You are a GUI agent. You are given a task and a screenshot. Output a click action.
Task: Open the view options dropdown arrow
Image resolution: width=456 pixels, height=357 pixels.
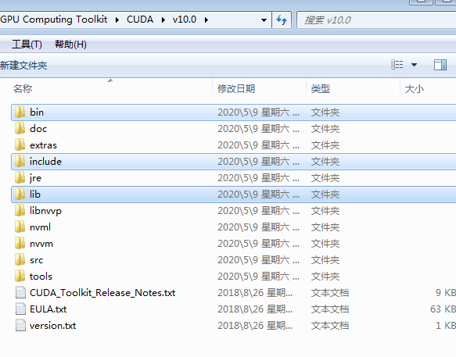pyautogui.click(x=414, y=65)
